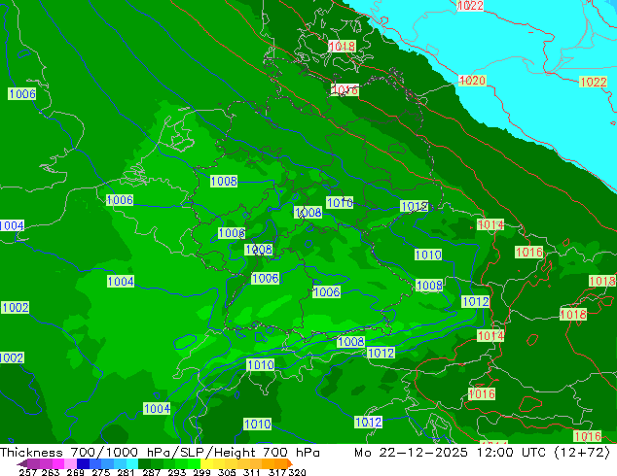Click the legend value 320
The width and height of the screenshot is (617, 476).
(x=298, y=472)
